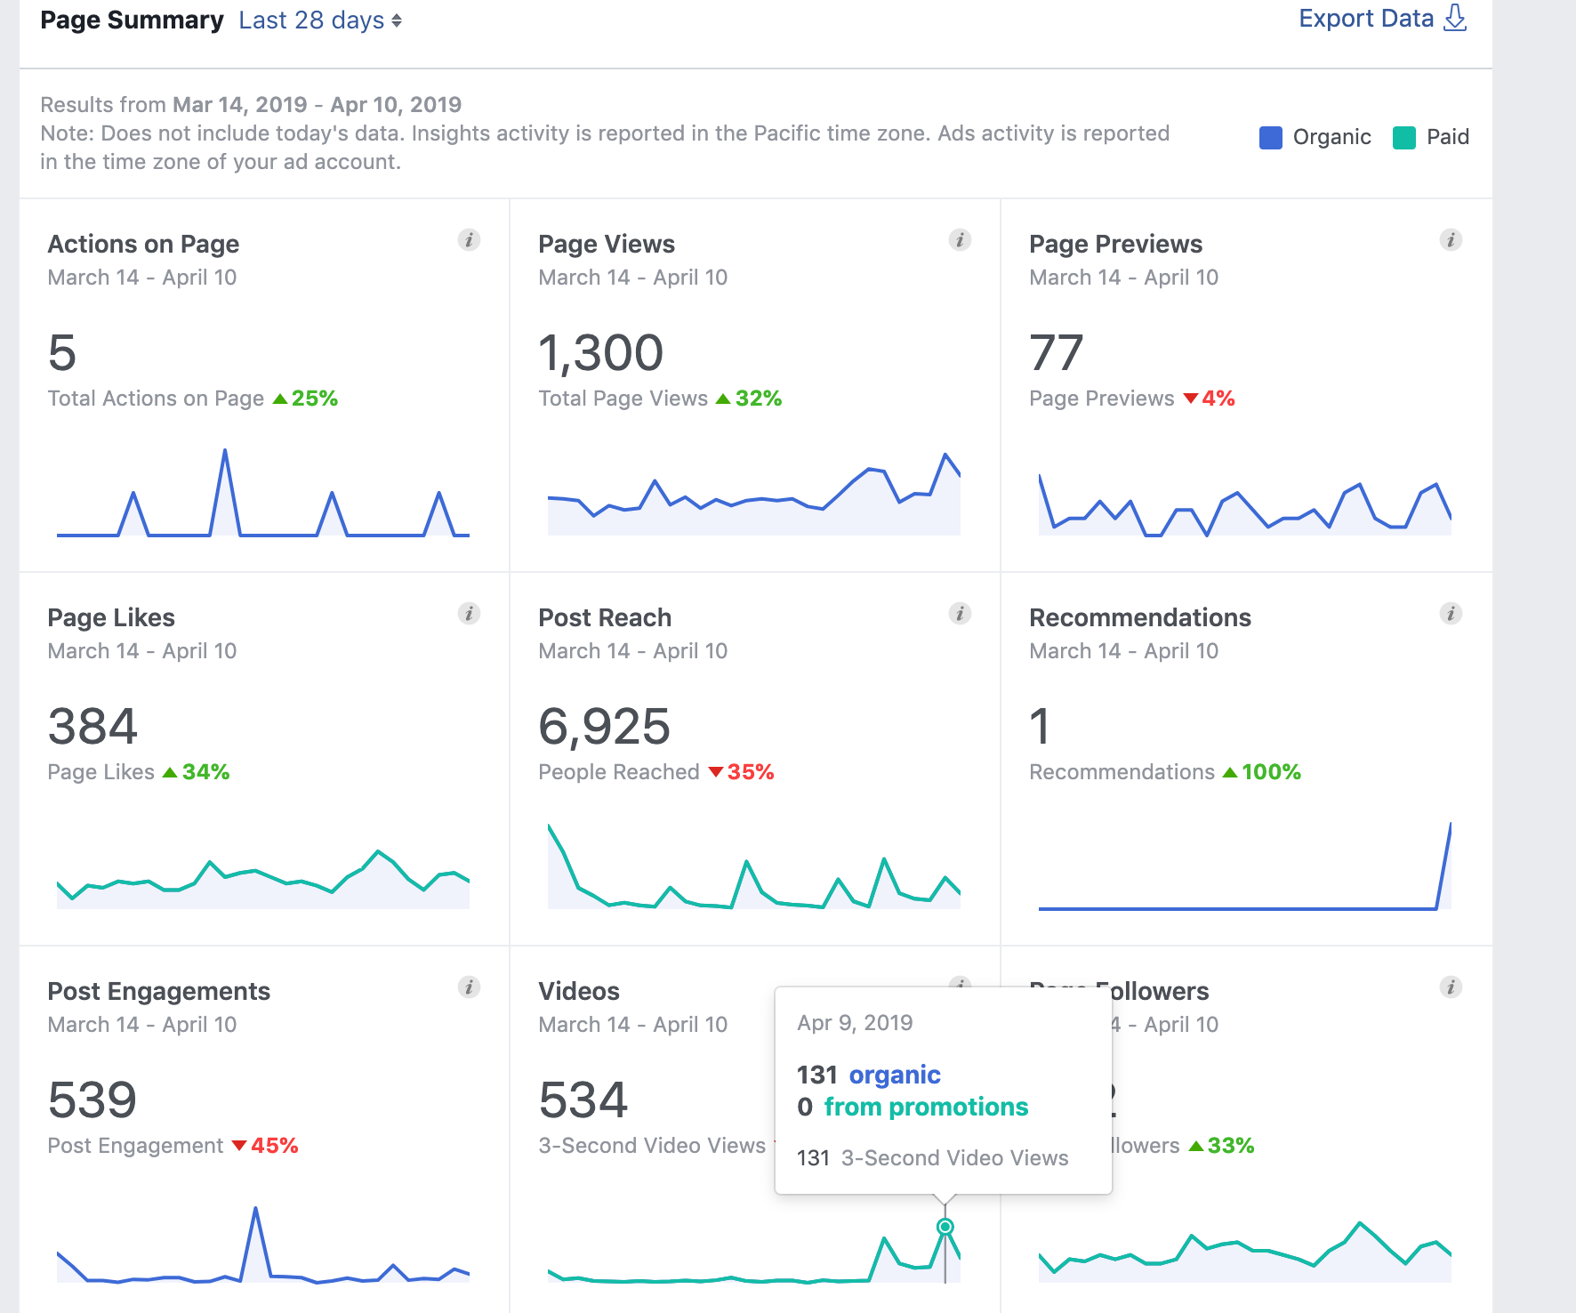The image size is (1576, 1313).
Task: Click the Export Data link
Action: coord(1366,19)
